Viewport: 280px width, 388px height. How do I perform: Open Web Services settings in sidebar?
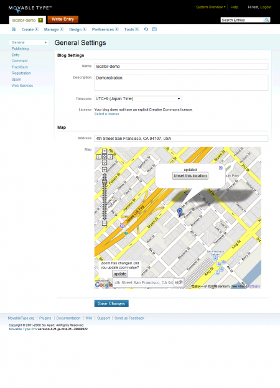click(22, 85)
